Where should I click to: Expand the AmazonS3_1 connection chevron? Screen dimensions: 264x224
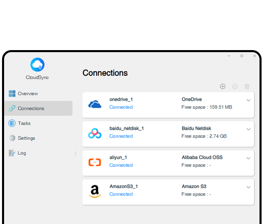coord(248,187)
